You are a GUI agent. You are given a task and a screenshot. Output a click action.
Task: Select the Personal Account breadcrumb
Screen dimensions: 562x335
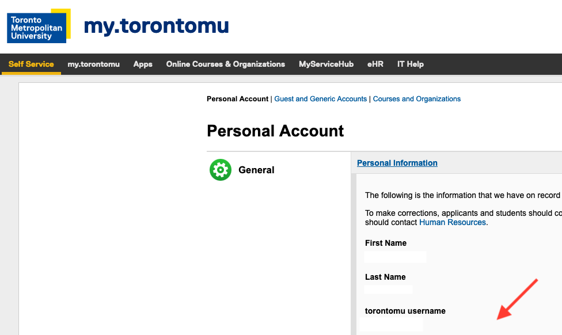tap(237, 99)
